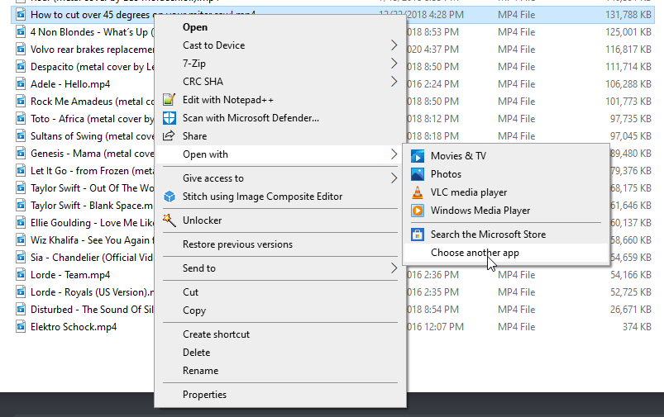Expand the CRC SHA submenu arrow

[x=394, y=82]
